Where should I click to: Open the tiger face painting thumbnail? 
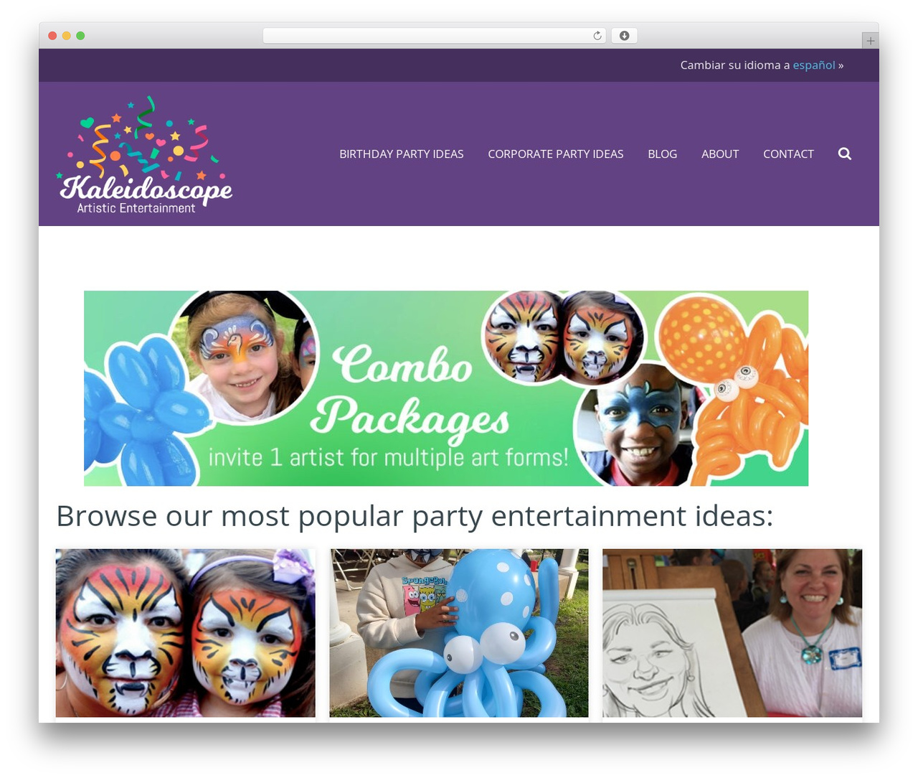coord(186,633)
